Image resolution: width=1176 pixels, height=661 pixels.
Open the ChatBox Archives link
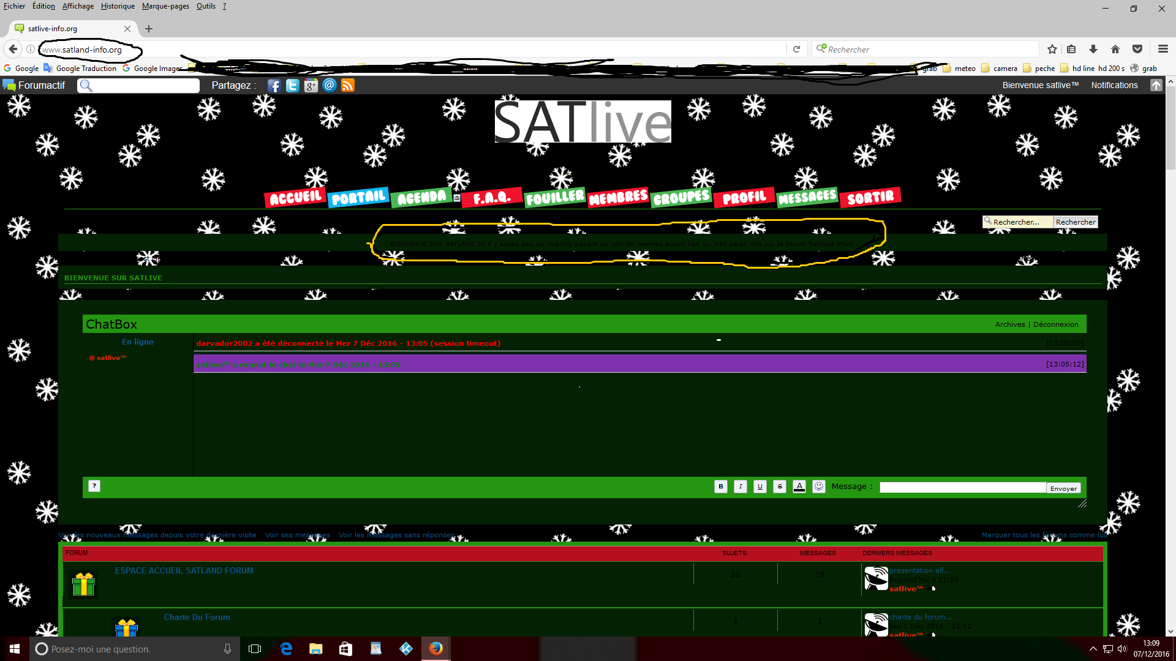tap(1010, 324)
